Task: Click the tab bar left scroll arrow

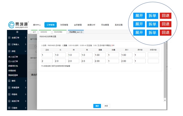Action: point(29,32)
